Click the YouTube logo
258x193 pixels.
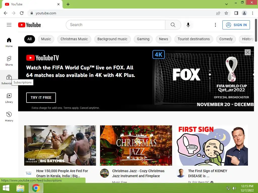[x=29, y=25]
